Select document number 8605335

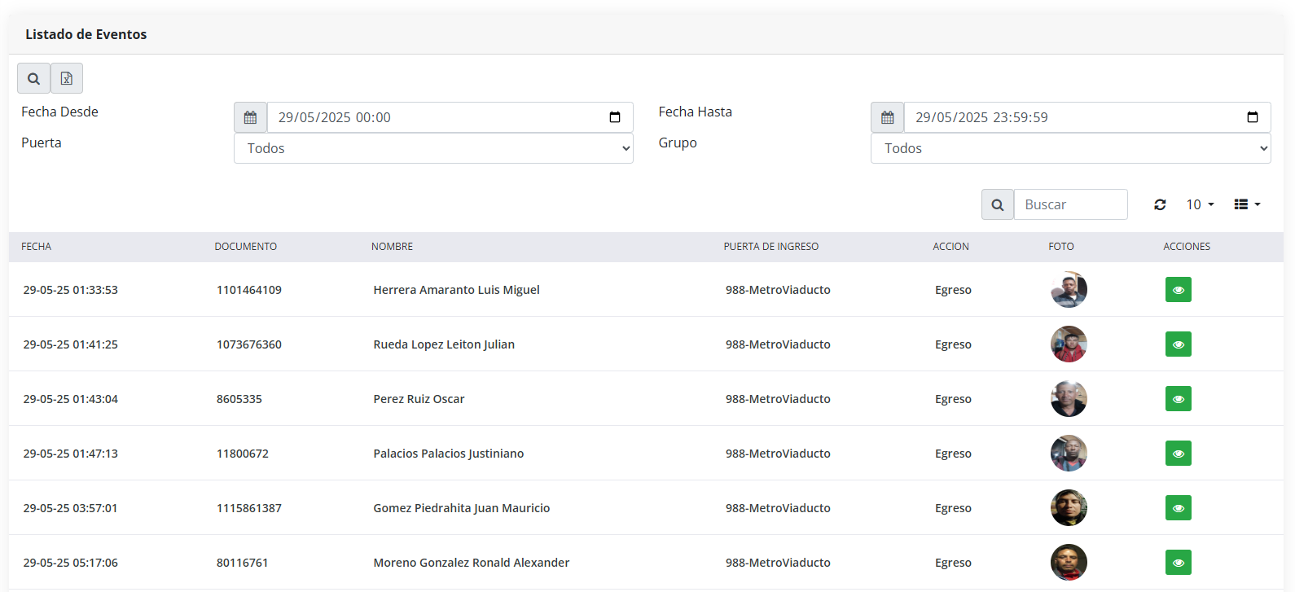(239, 399)
